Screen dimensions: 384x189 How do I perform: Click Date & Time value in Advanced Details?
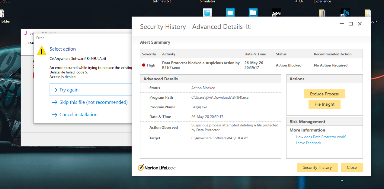pyautogui.click(x=207, y=117)
